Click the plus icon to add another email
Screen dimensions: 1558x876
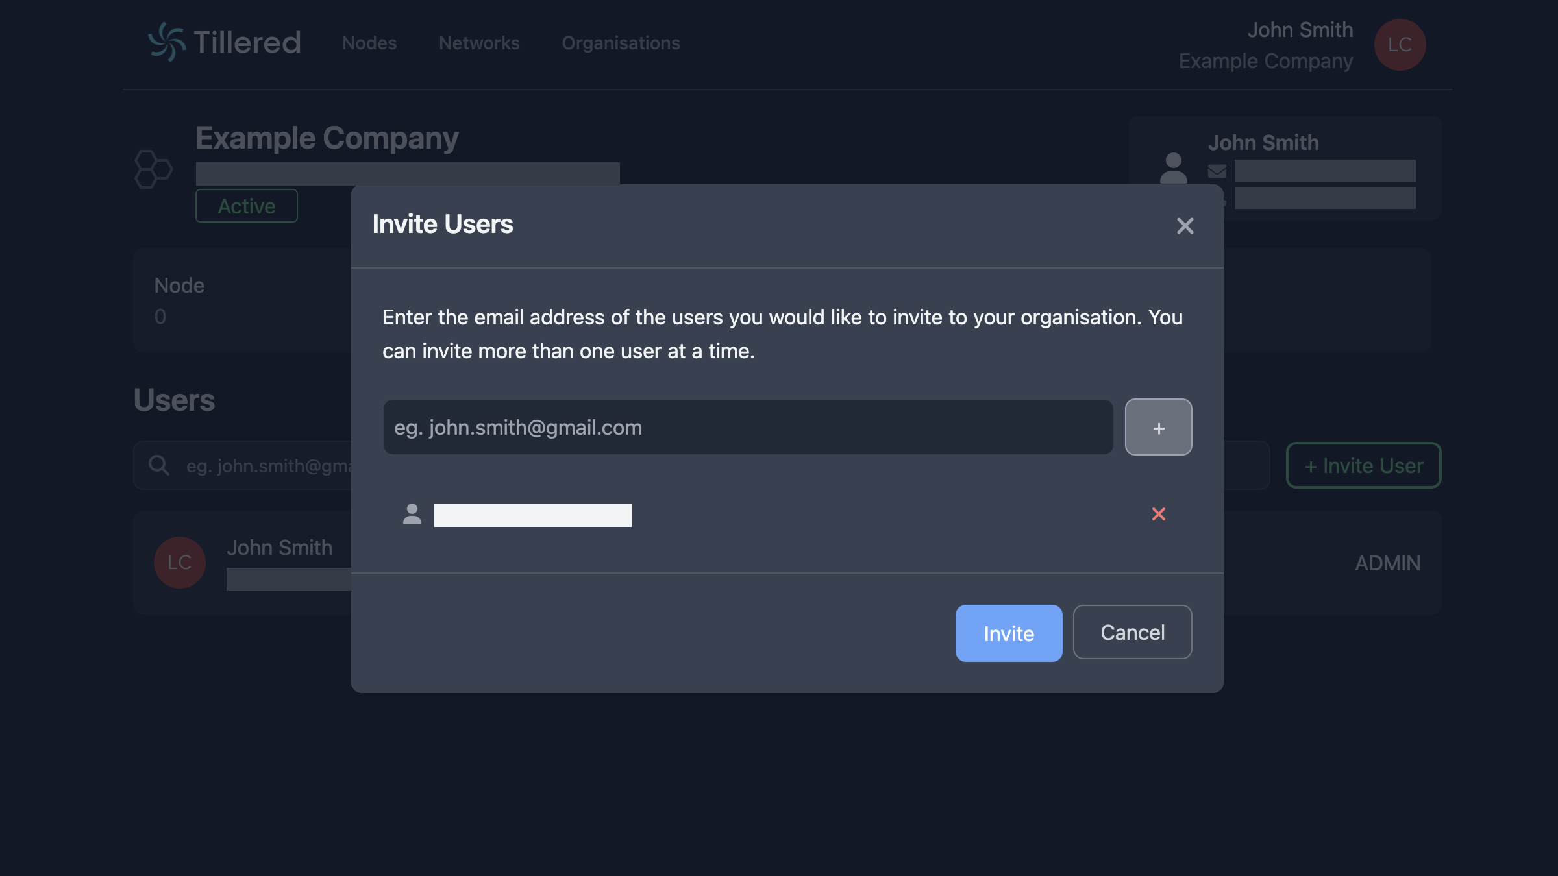1158,427
